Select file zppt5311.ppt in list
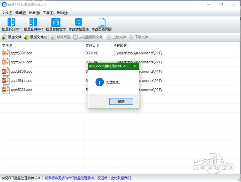Viewport: 241px width, 182px height. point(22,81)
